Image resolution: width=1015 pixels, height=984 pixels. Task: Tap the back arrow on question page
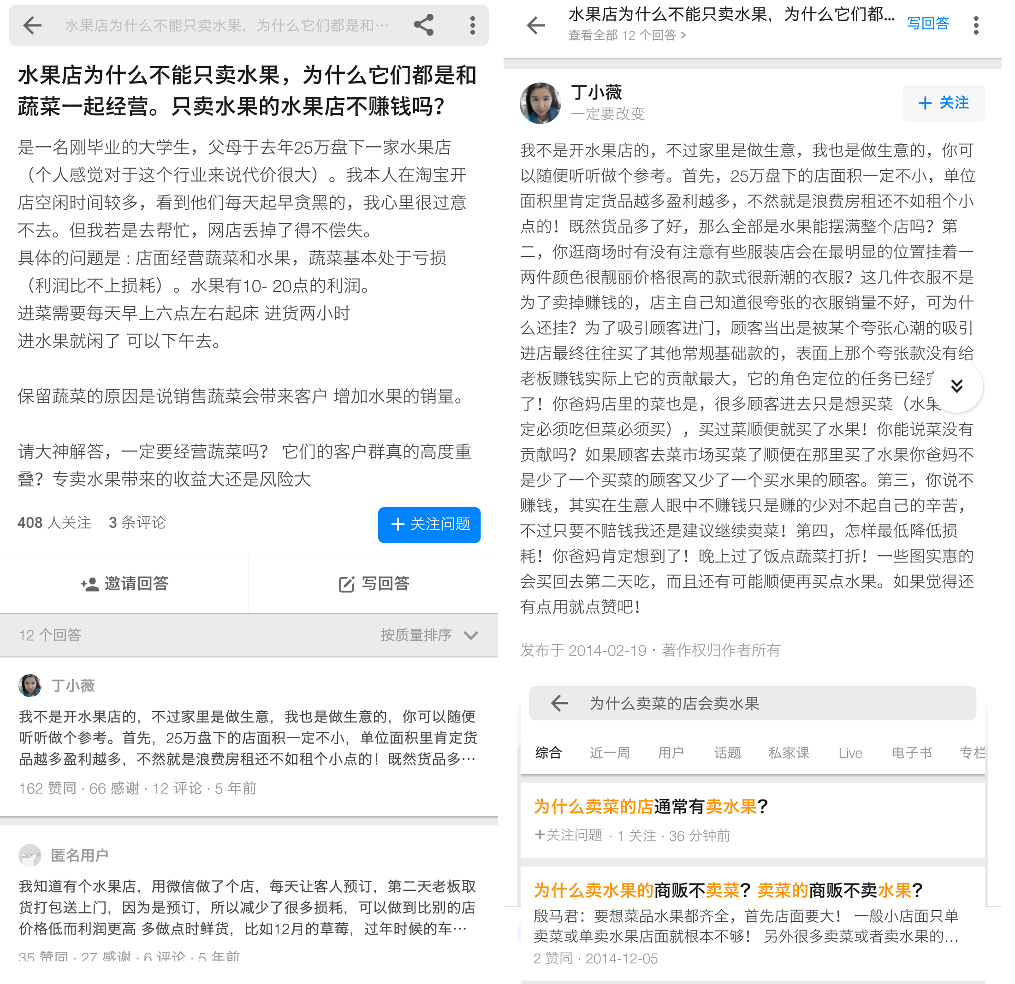(32, 25)
